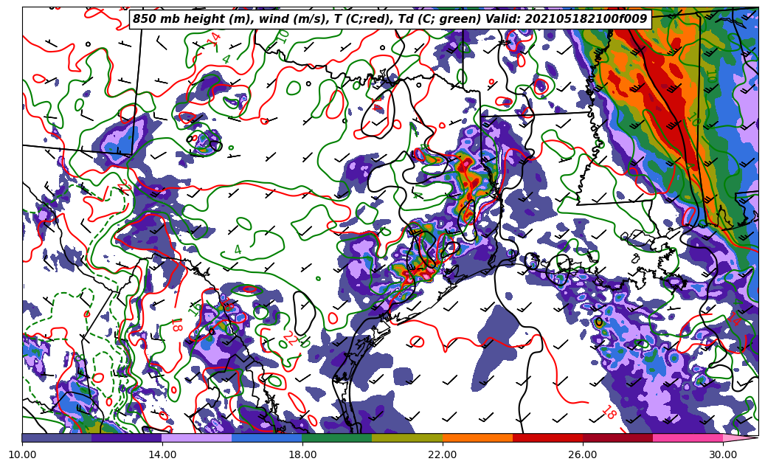This screenshot has width=765, height=467.
Task: Click the red 18 contour label at bottom right
Action: pos(608,413)
